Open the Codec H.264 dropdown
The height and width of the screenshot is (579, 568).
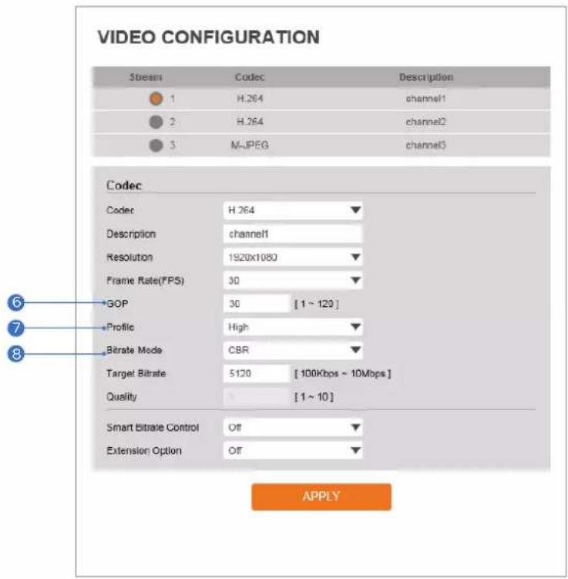pos(293,210)
